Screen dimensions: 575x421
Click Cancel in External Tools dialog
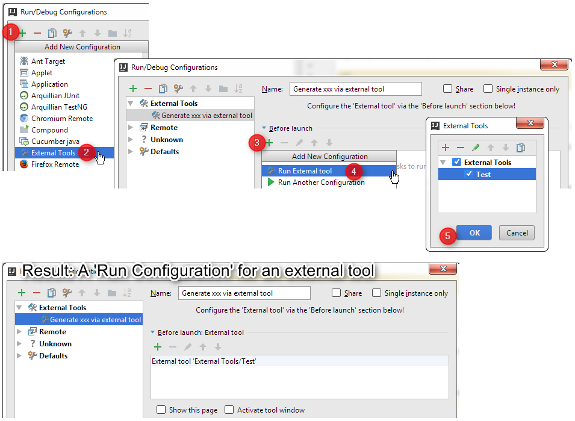tap(517, 233)
